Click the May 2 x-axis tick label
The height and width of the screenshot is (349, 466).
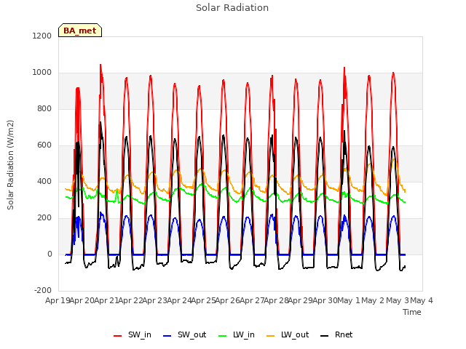[374, 300]
